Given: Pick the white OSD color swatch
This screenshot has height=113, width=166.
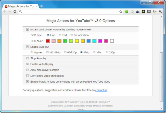Looking at the screenshot, I should pyautogui.click(x=112, y=41).
